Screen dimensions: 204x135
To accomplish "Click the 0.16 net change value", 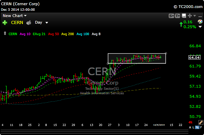I will [188, 22].
